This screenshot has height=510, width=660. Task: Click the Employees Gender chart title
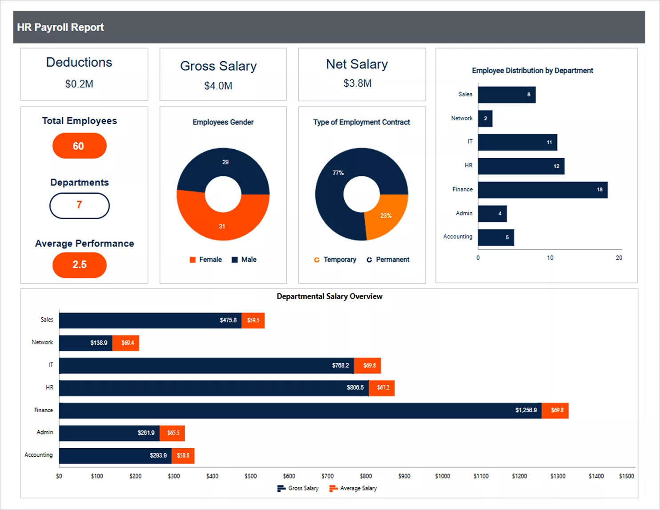tap(223, 122)
